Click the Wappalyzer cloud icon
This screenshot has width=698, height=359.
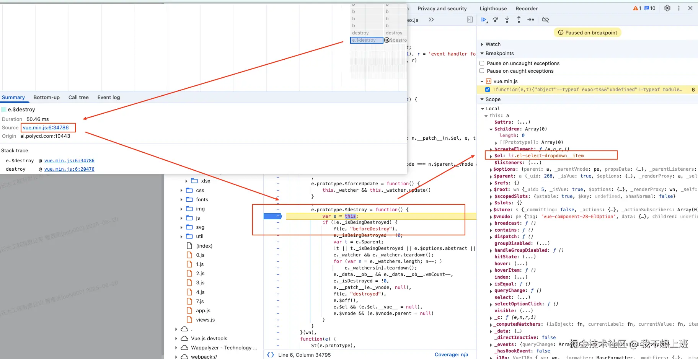point(184,348)
